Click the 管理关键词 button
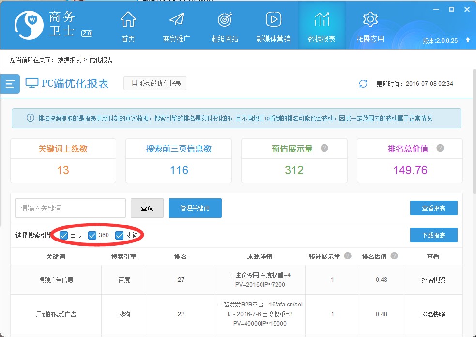476x337 pixels. 195,208
